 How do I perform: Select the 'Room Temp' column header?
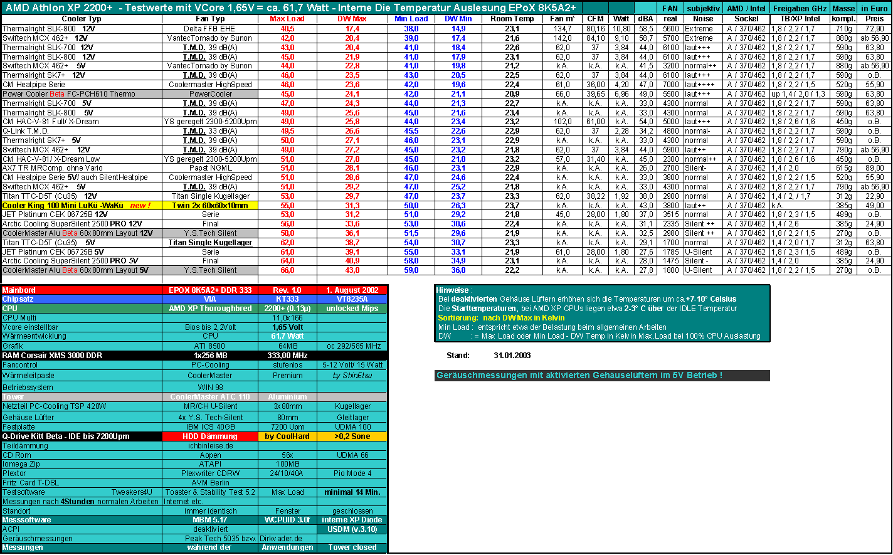click(x=512, y=19)
